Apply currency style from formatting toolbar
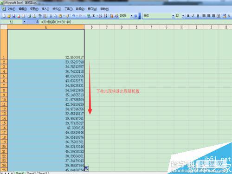 click(225, 16)
